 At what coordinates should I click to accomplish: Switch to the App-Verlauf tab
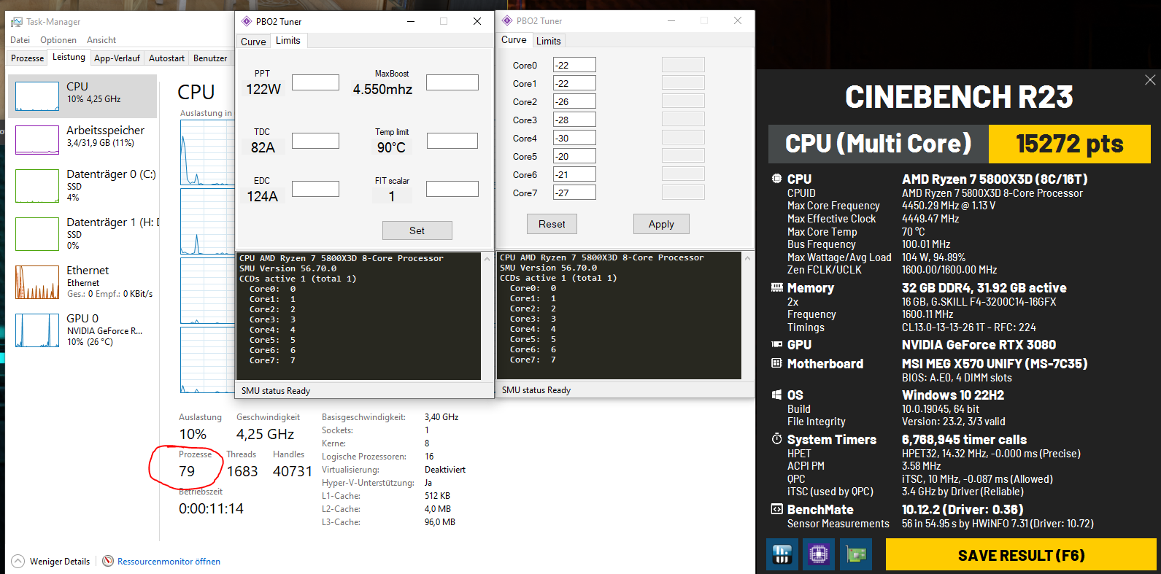coord(117,58)
